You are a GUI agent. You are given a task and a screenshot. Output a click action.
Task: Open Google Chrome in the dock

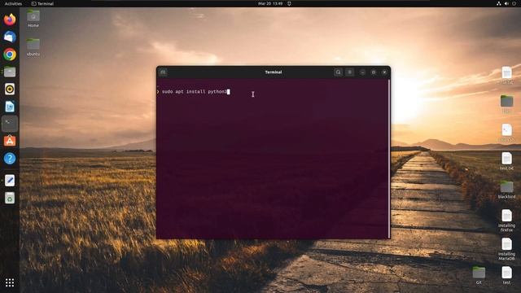tap(10, 55)
